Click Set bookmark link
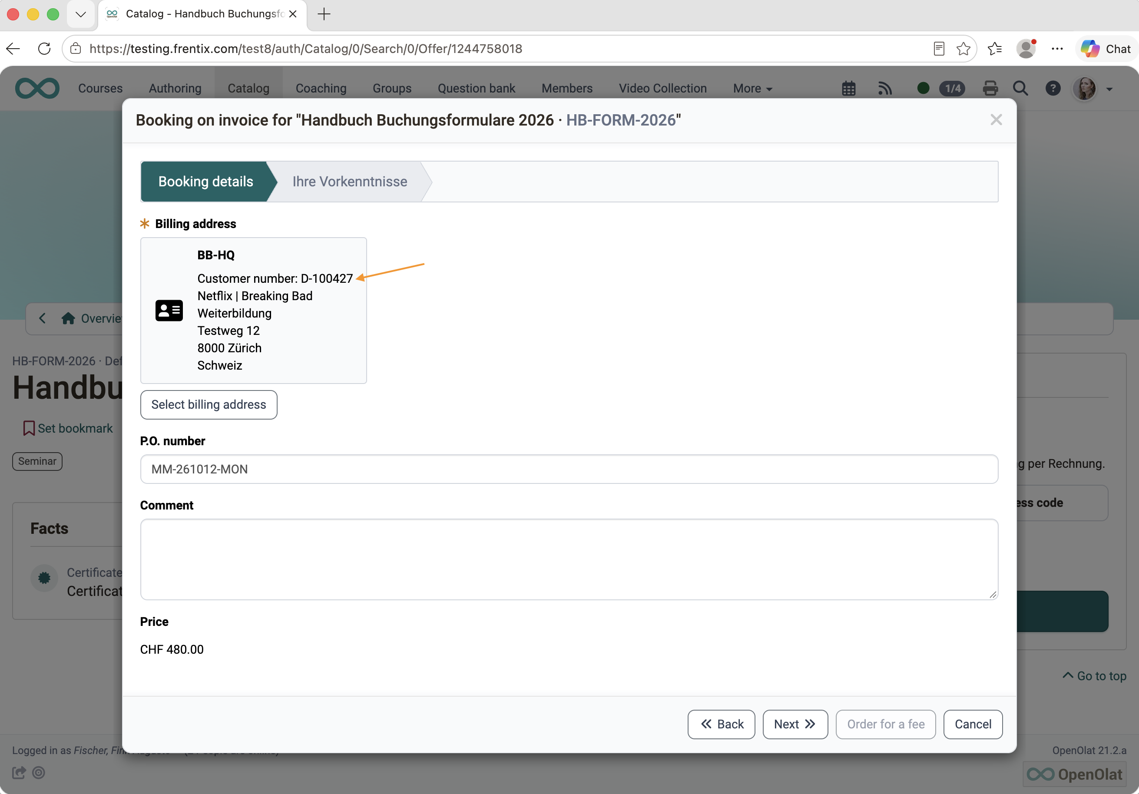This screenshot has width=1139, height=794. [68, 428]
